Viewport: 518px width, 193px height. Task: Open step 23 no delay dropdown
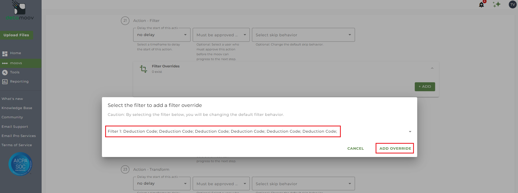pyautogui.click(x=162, y=184)
